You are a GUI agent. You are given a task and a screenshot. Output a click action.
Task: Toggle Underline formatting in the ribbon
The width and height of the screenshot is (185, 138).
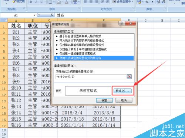click(x=41, y=2)
